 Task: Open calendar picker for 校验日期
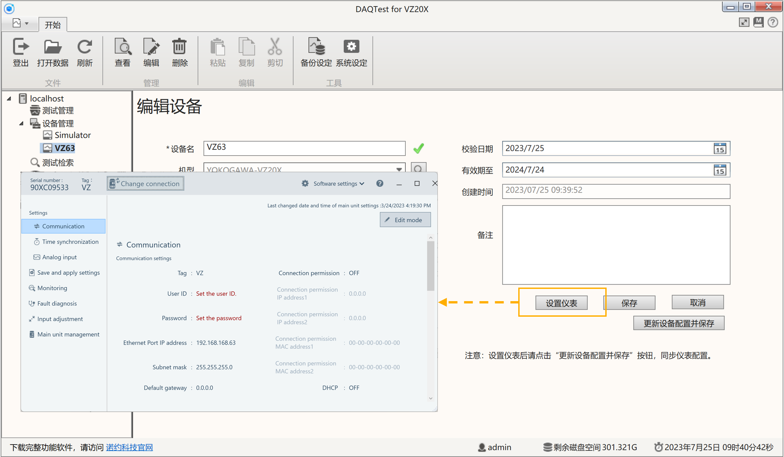pos(719,149)
